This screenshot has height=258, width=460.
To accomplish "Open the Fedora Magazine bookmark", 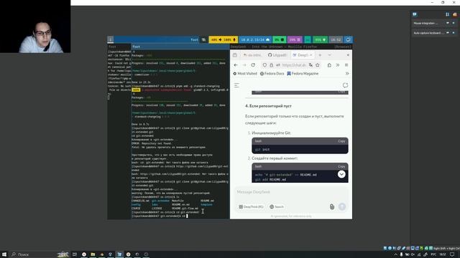I will point(303,73).
